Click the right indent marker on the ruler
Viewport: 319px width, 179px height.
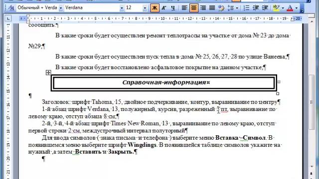coord(293,20)
